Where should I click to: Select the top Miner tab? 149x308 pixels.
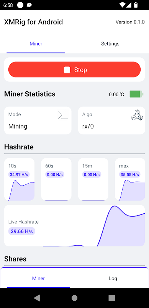click(x=36, y=44)
